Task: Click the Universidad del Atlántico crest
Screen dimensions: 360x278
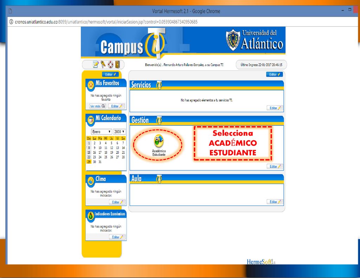Action: point(233,40)
